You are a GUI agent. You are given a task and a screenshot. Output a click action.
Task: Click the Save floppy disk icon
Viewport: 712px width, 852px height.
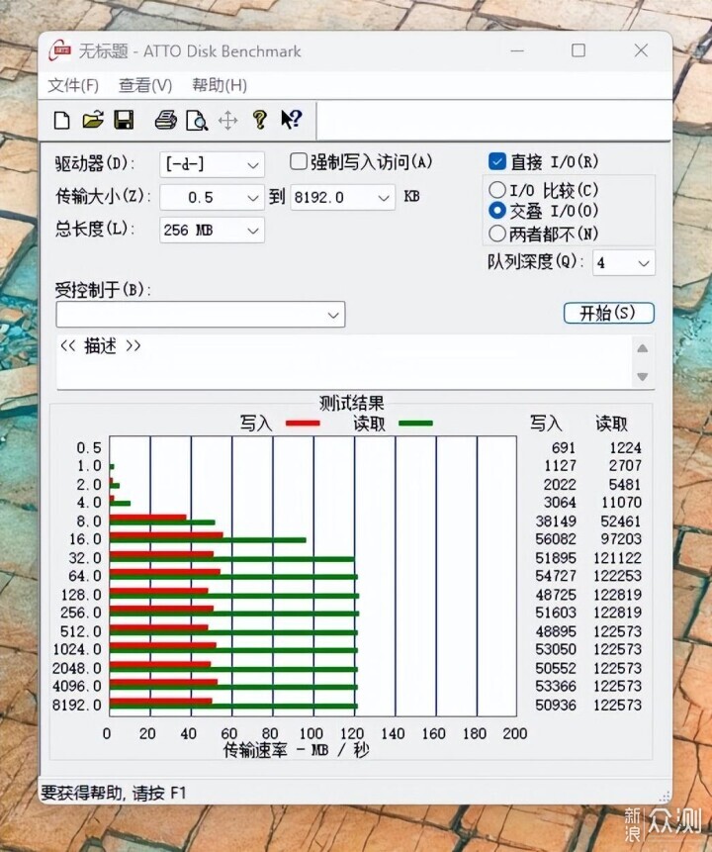tap(124, 120)
